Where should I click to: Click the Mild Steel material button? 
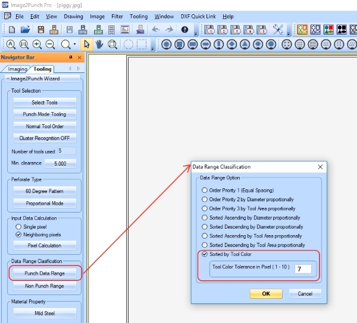[45, 313]
